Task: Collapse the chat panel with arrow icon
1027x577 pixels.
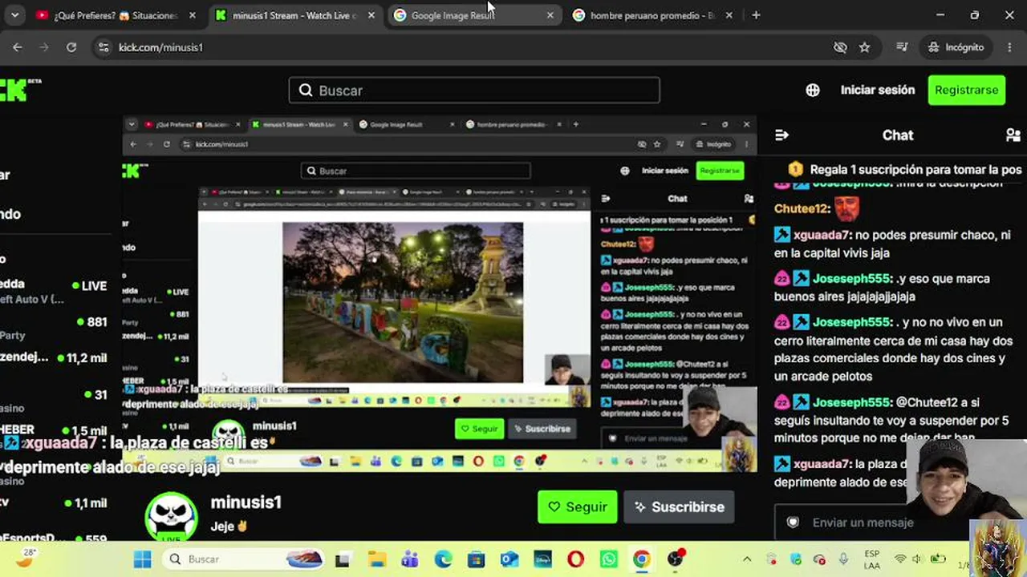Action: point(781,135)
